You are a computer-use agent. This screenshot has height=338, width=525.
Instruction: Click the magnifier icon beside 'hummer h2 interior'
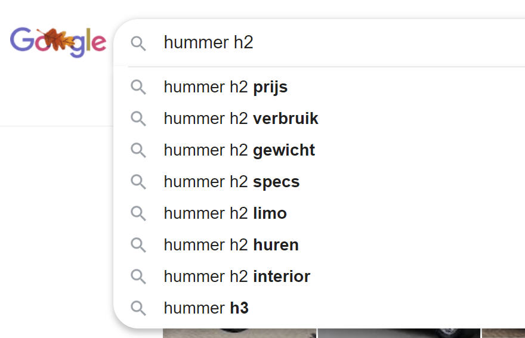pos(138,277)
